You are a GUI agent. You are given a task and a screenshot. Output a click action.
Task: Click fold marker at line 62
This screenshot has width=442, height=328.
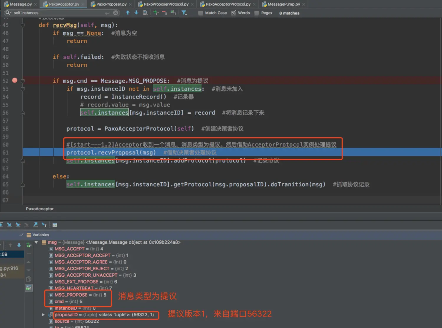click(x=23, y=161)
